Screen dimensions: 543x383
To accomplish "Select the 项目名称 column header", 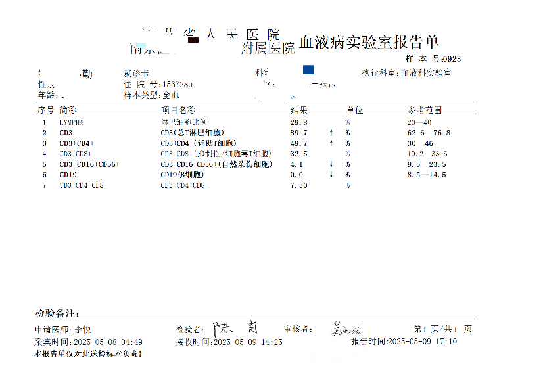I will tap(178, 110).
